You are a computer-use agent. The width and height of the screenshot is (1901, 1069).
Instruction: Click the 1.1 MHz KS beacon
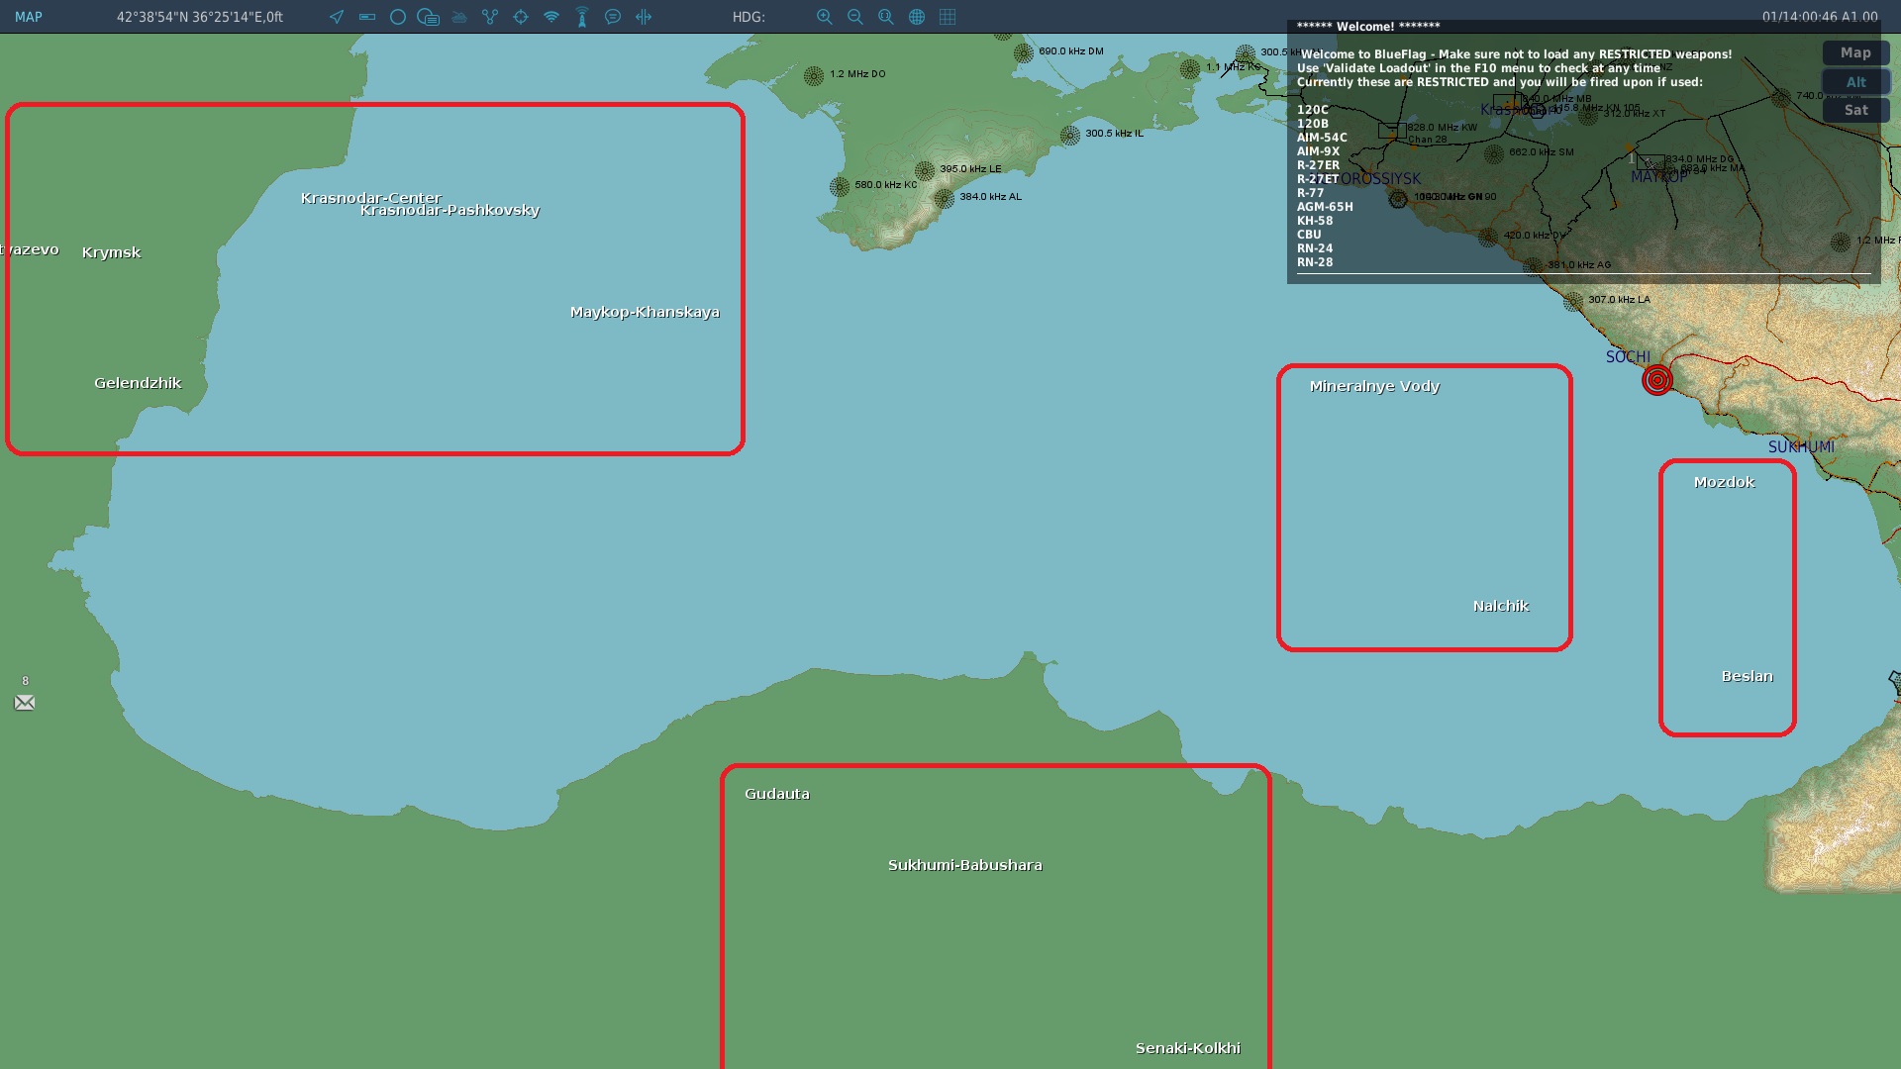tap(1190, 68)
